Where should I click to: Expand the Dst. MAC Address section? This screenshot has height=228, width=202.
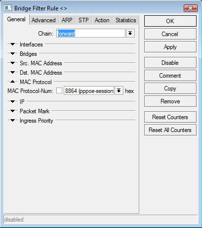pyautogui.click(x=12, y=72)
